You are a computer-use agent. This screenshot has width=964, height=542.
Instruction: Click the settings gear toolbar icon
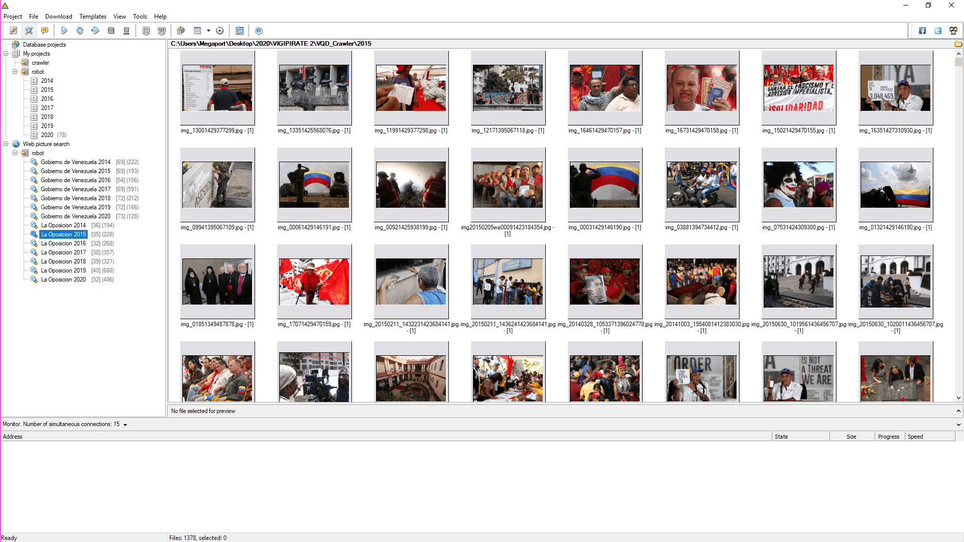(x=220, y=31)
